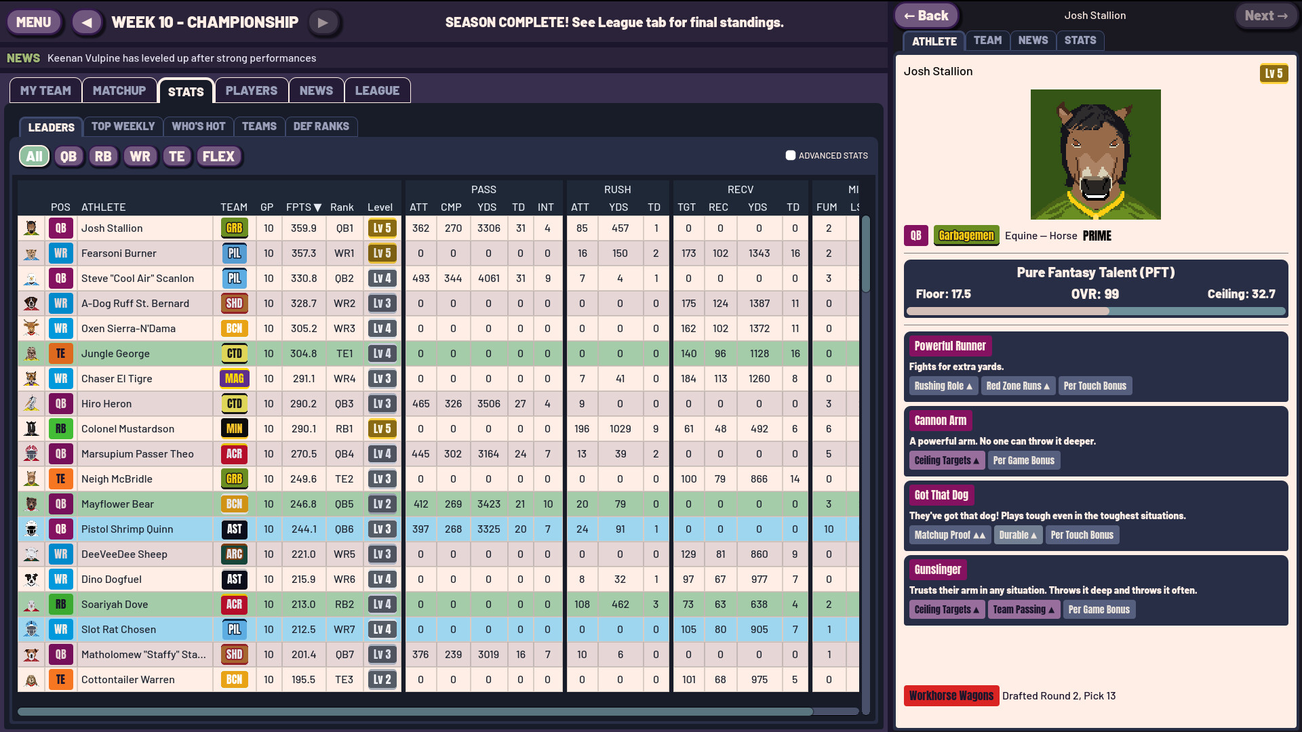Filter leaders by FLEX position
The width and height of the screenshot is (1302, 732).
point(218,157)
